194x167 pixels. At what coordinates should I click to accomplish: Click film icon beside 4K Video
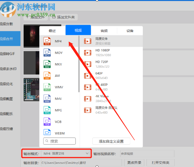click(88, 99)
